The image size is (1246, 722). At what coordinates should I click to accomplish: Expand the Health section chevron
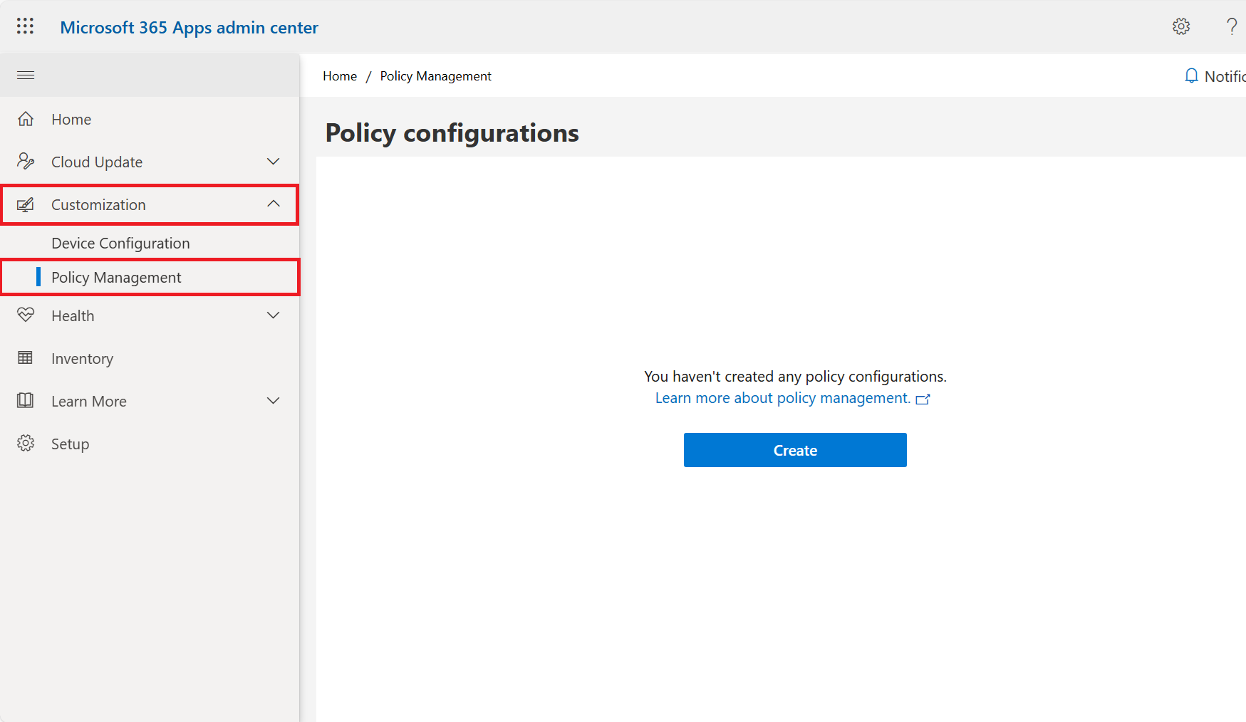coord(273,315)
